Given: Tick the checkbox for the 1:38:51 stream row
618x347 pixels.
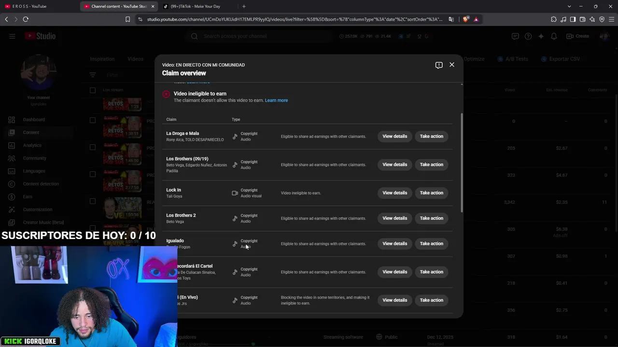Looking at the screenshot, I should (93, 120).
